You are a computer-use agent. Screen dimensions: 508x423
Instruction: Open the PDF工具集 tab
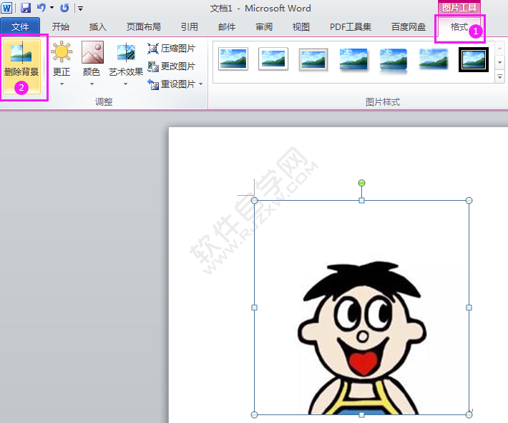point(350,27)
